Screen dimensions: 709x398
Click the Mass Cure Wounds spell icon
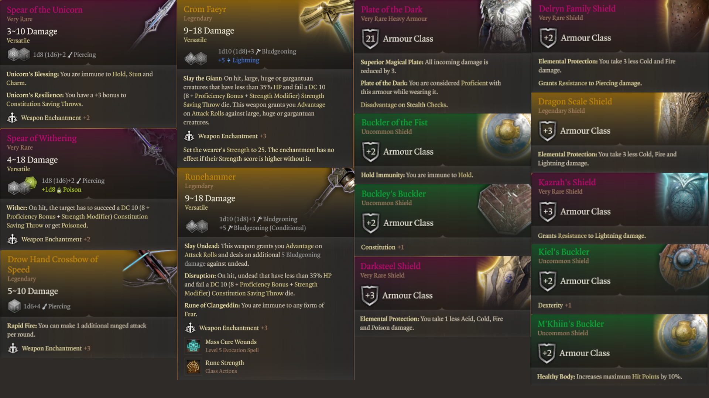click(x=193, y=346)
